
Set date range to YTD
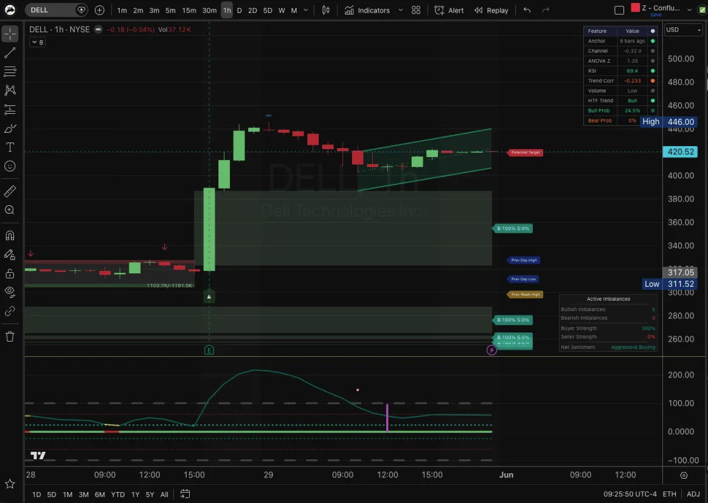(118, 494)
